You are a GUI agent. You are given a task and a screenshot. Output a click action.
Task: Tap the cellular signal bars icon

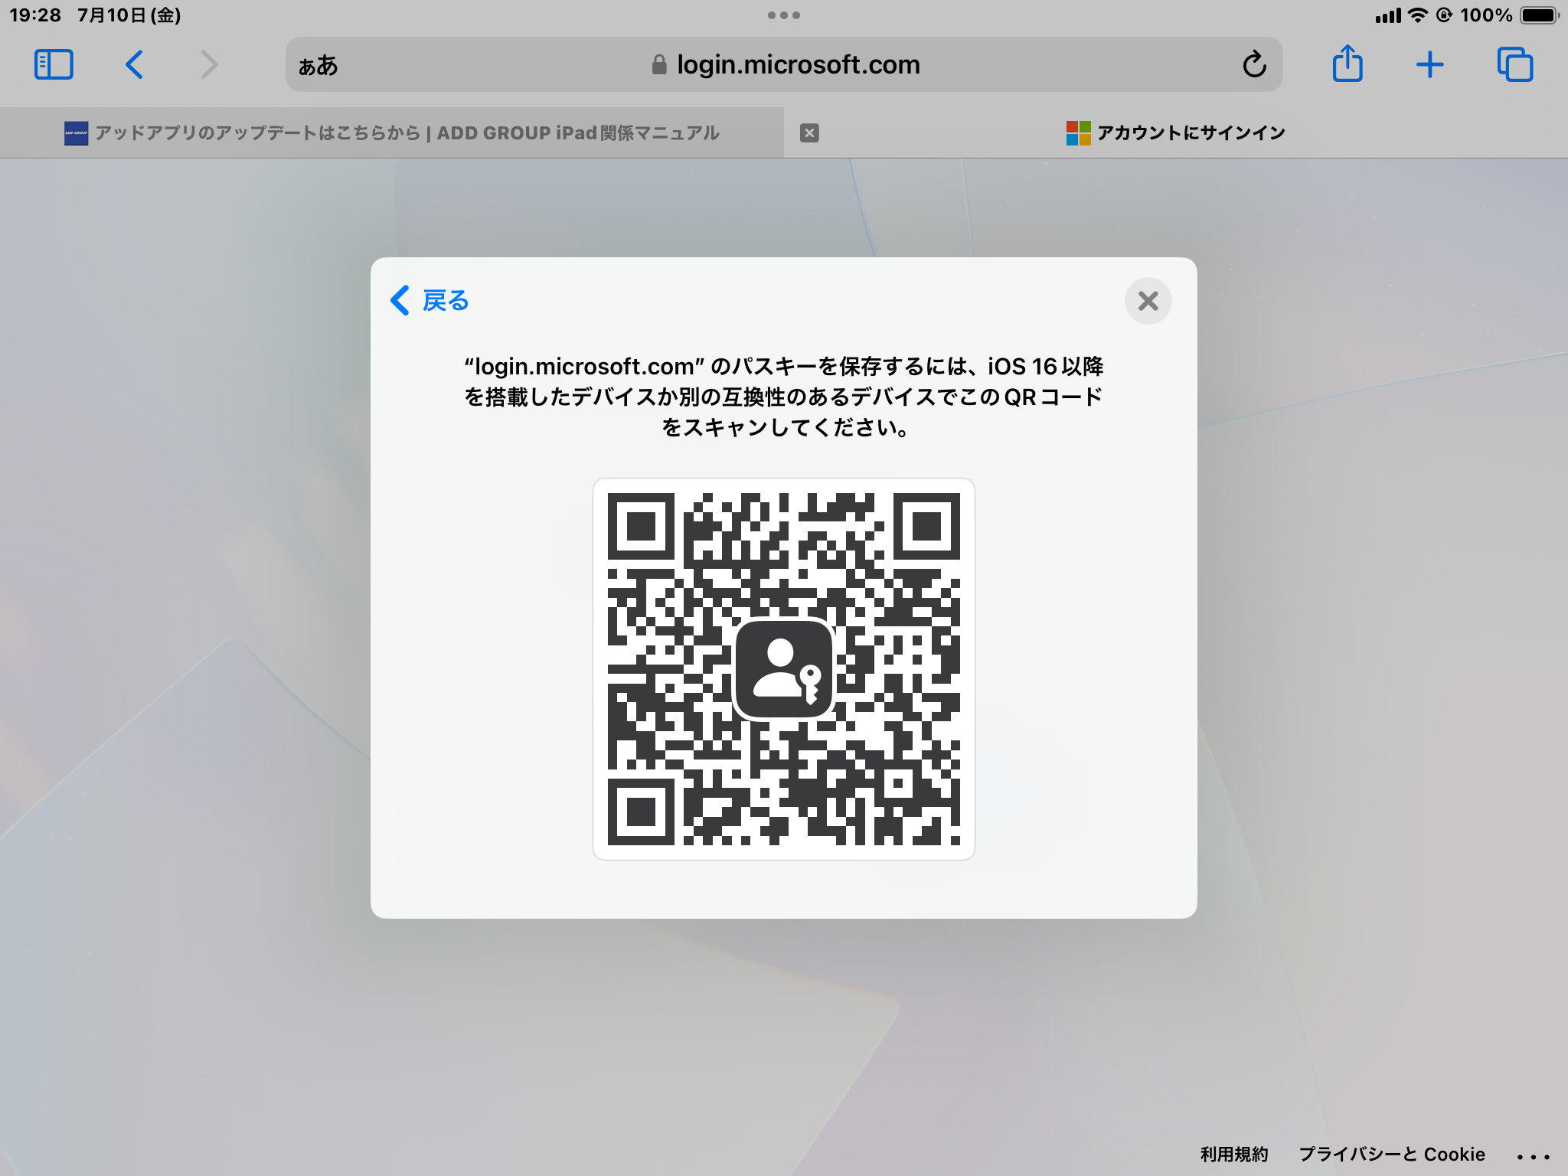1388,15
